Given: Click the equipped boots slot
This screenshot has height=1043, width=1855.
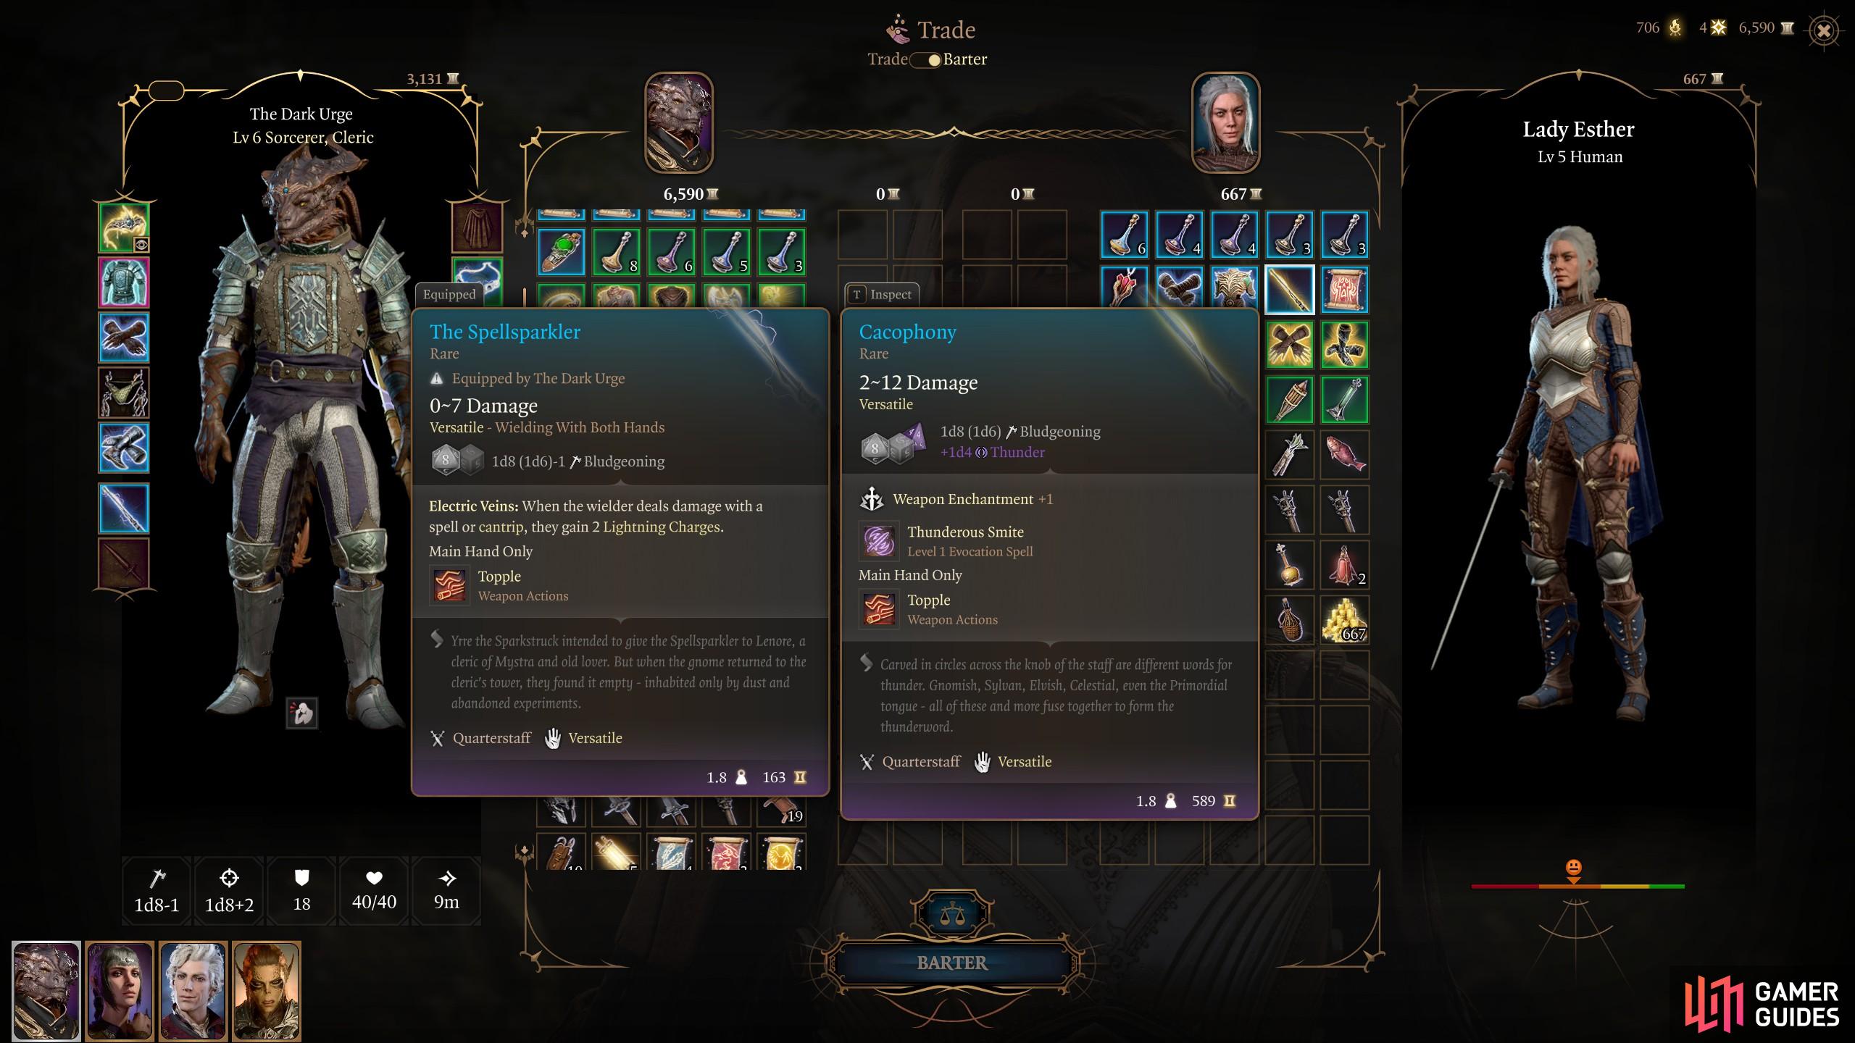Looking at the screenshot, I should [124, 448].
